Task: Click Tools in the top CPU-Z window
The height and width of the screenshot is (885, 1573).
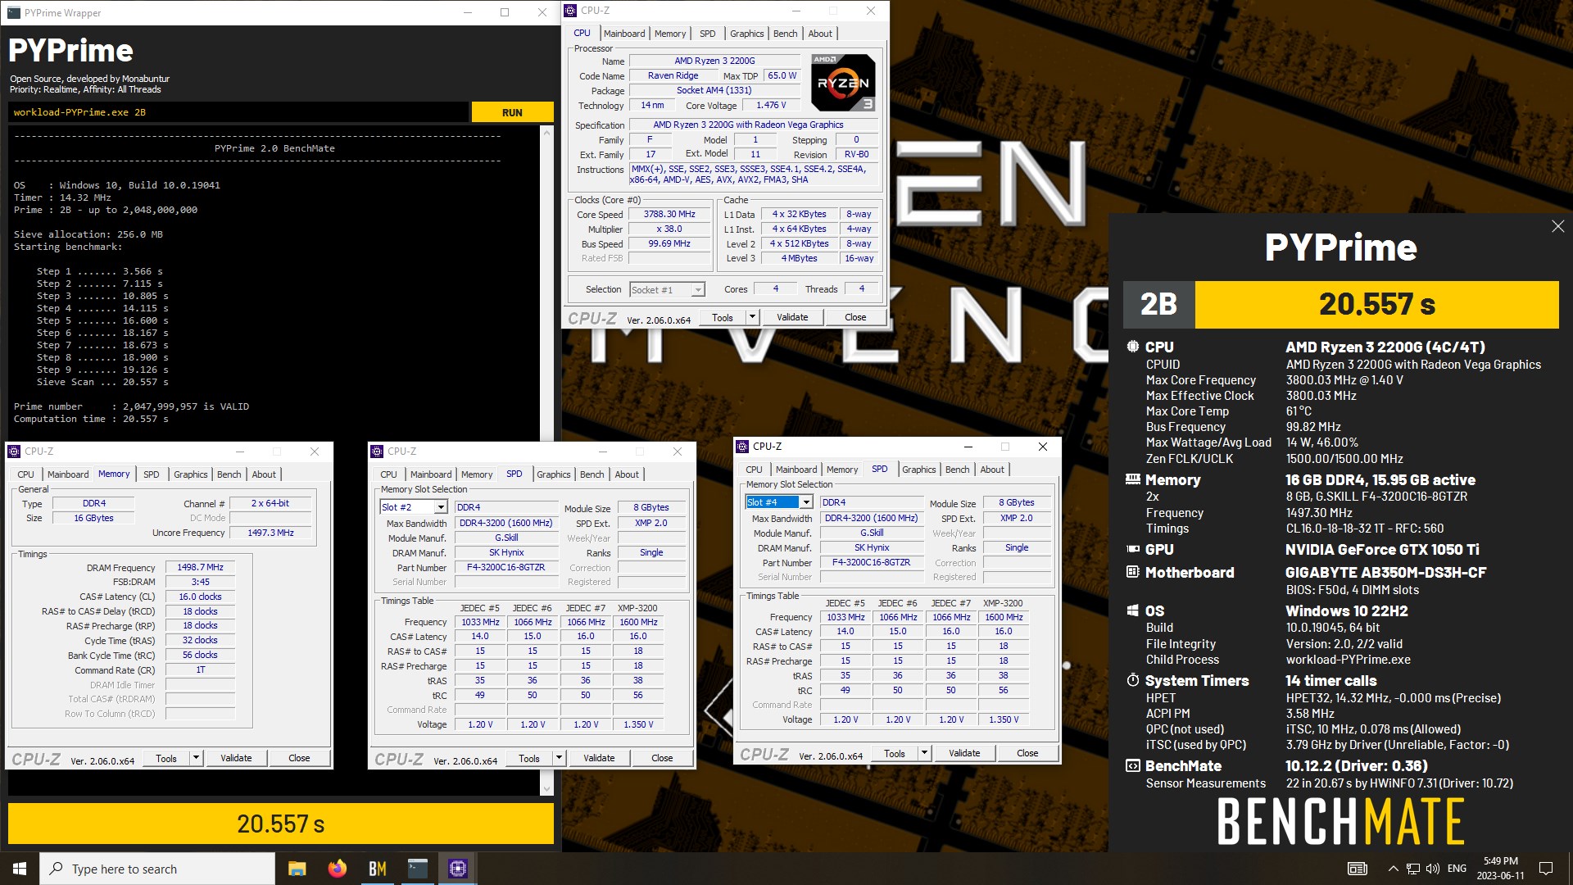Action: pos(723,317)
